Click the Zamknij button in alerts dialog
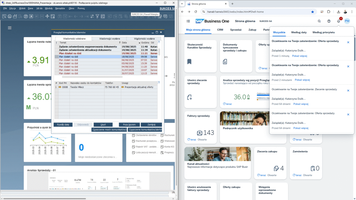 (x=151, y=125)
